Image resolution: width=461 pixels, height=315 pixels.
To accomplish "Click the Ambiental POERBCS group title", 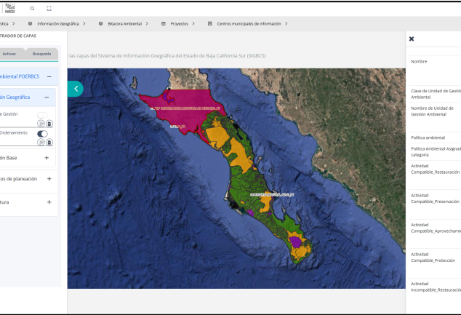I will tap(20, 76).
